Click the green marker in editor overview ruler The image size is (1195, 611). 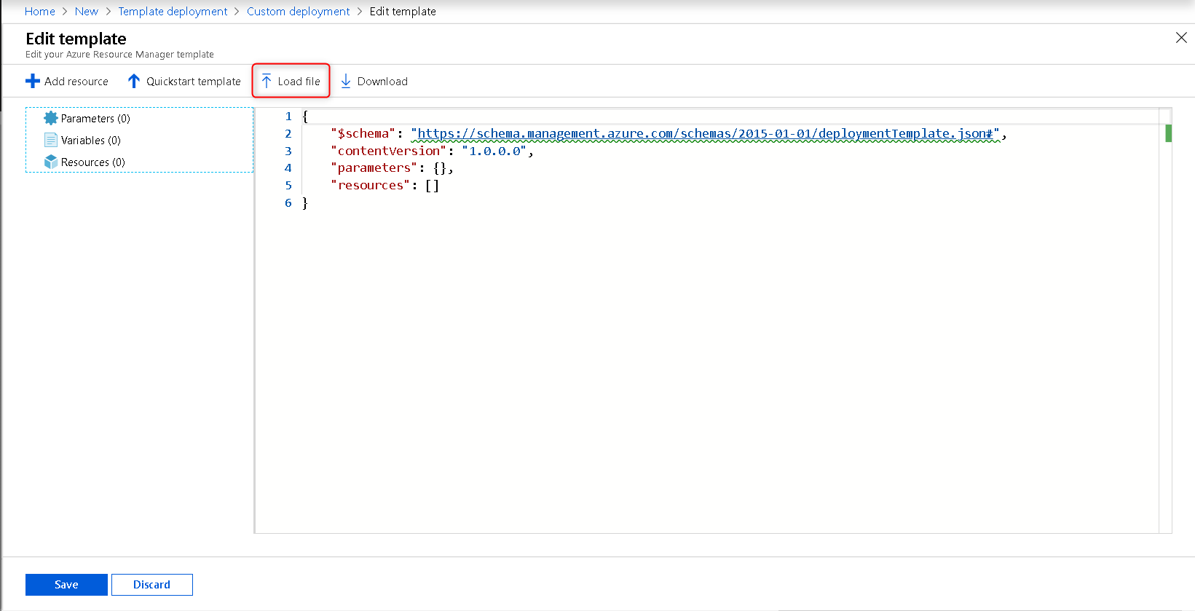1168,133
